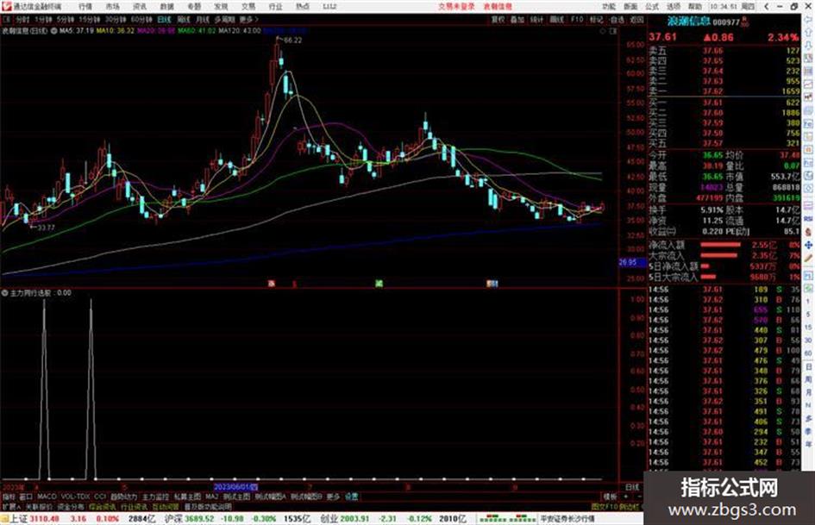Screen dimensions: 815x525
Task: Open F10 company info
Action: (x=577, y=19)
